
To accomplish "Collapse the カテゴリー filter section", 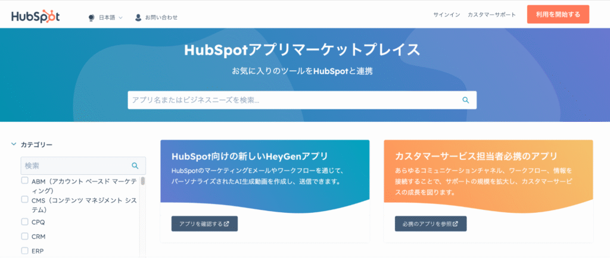I will [13, 144].
